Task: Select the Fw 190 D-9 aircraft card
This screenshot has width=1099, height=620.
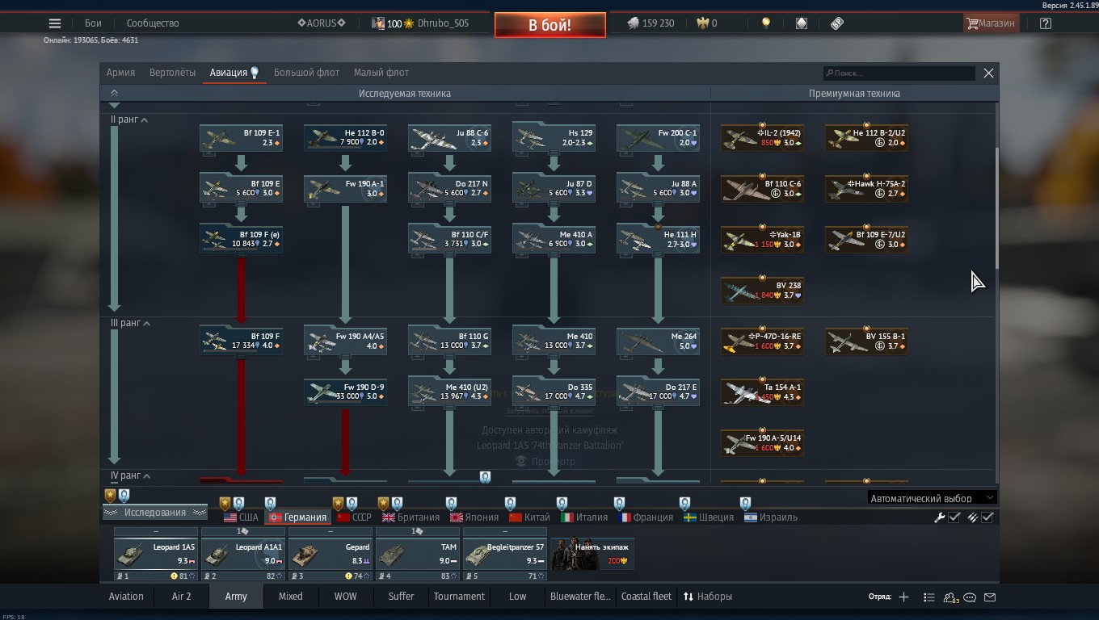Action: coord(345,392)
